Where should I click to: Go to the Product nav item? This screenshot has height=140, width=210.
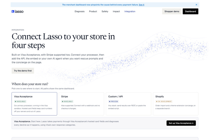[93, 11]
